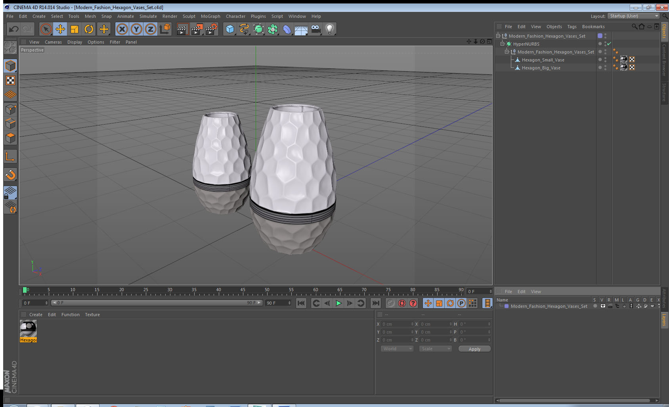Image resolution: width=669 pixels, height=407 pixels.
Task: Activate the Move tool
Action: [x=60, y=29]
